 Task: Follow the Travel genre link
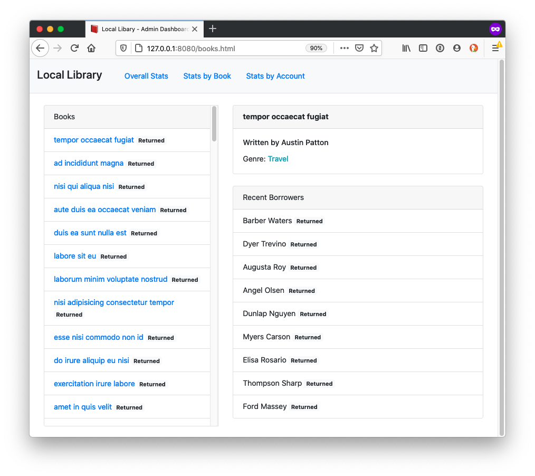(278, 159)
